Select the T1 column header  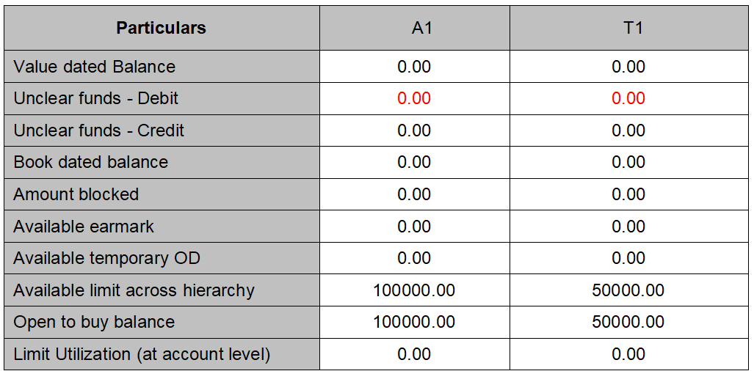click(x=628, y=29)
